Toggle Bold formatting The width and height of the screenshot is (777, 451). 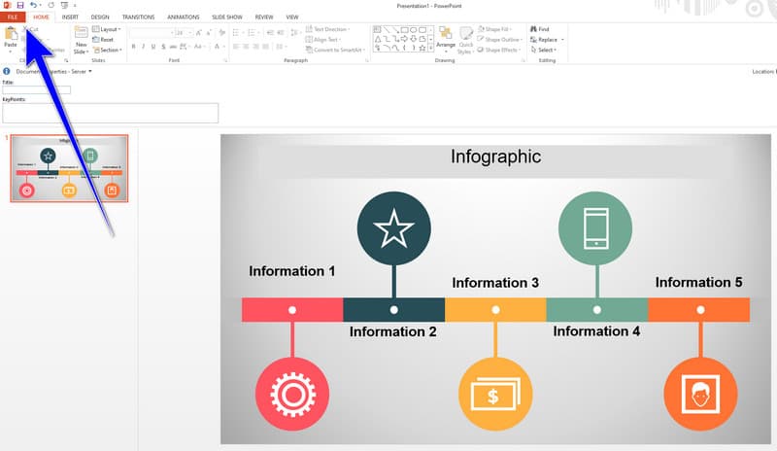tap(133, 47)
